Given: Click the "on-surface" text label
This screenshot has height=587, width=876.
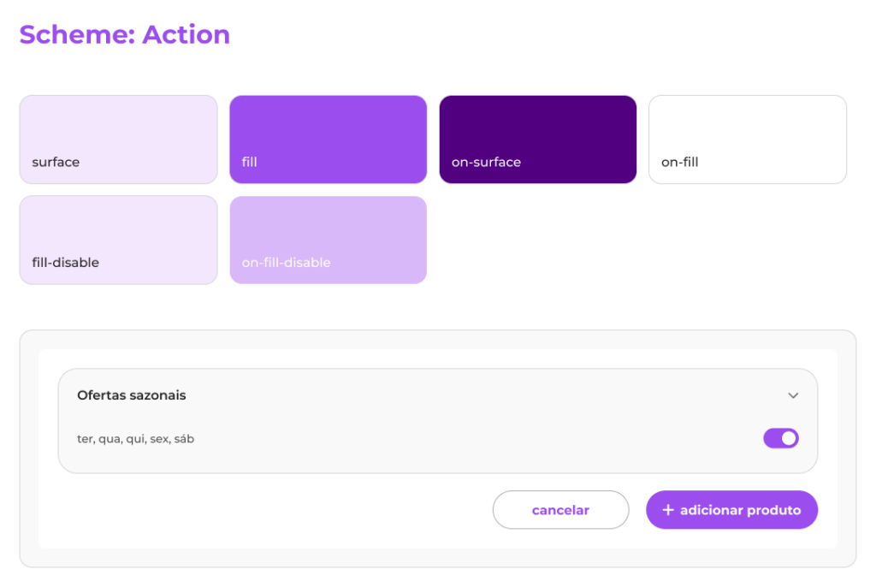Looking at the screenshot, I should click(x=486, y=162).
